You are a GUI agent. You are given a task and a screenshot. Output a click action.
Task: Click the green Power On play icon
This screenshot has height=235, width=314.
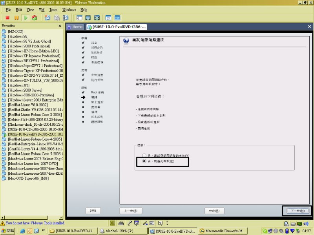[26, 18]
